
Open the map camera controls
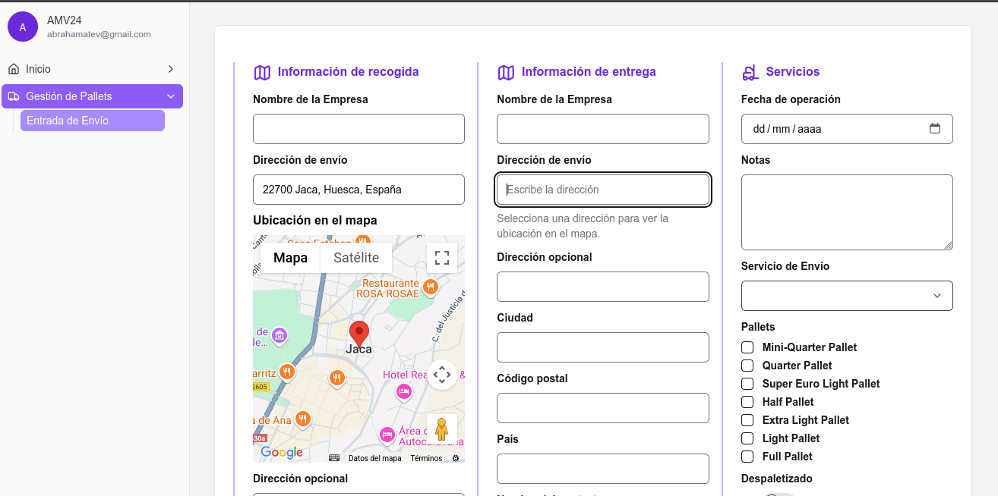442,375
